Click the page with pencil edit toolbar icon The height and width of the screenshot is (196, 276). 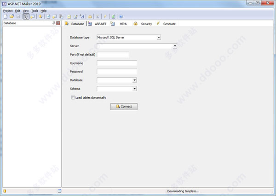click(75, 17)
